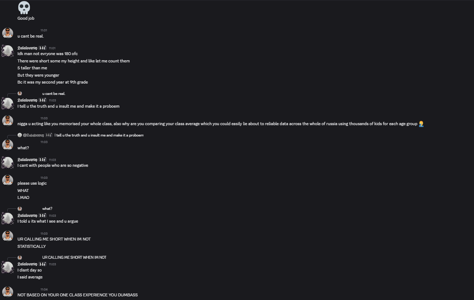Screen dimensions: 474x300
Task: Click small reply avatar next to 'what?' reply preview
Action: (x=20, y=208)
